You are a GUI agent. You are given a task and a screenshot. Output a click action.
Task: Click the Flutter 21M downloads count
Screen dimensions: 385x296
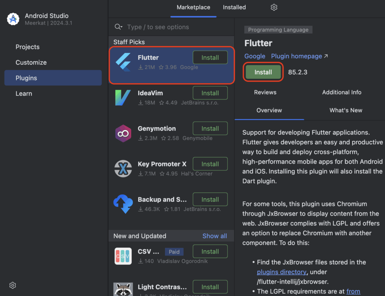tap(147, 67)
